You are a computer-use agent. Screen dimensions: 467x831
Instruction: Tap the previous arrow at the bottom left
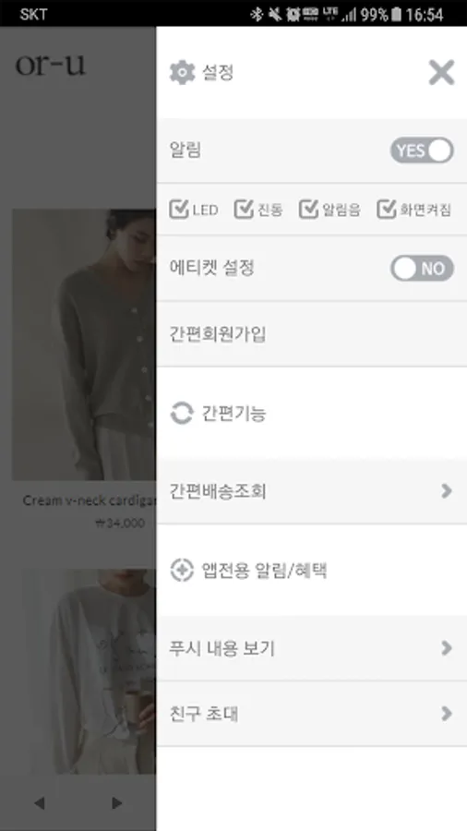39,803
